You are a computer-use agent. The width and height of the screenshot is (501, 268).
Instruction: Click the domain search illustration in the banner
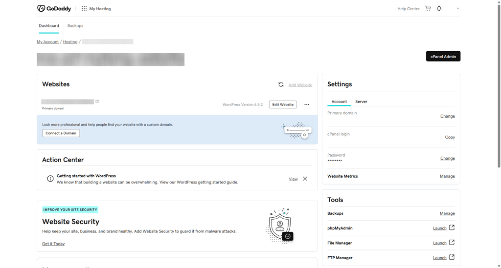click(x=297, y=130)
